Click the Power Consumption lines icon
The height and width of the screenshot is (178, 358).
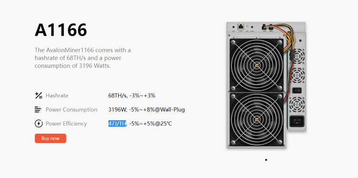pos(38,109)
